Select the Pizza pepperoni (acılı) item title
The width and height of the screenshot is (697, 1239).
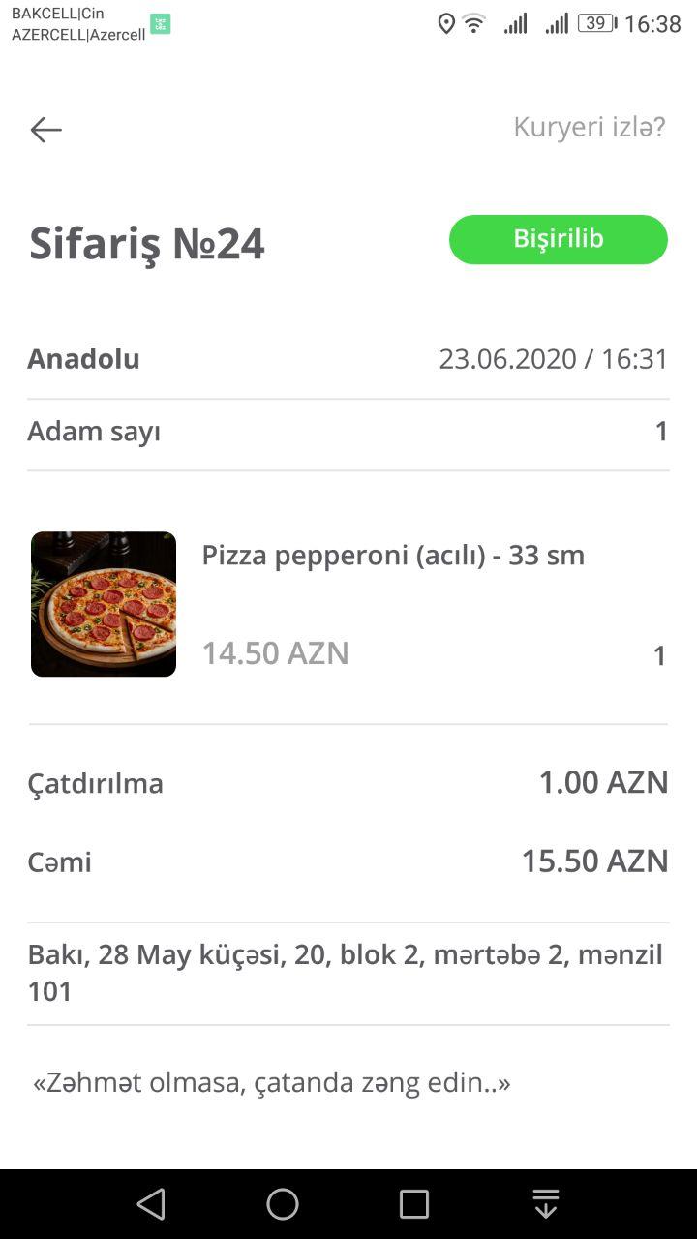click(x=392, y=556)
